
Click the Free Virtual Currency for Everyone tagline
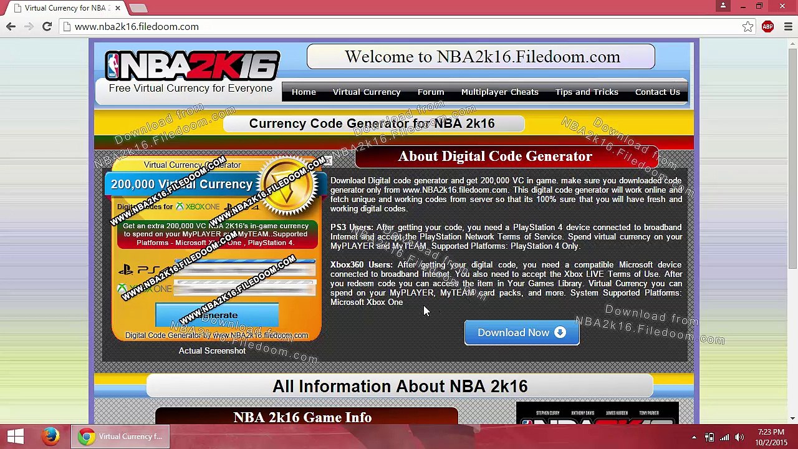(x=190, y=88)
